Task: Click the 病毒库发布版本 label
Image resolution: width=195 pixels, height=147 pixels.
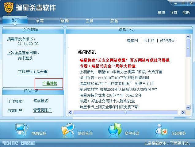Action: coord(21,39)
